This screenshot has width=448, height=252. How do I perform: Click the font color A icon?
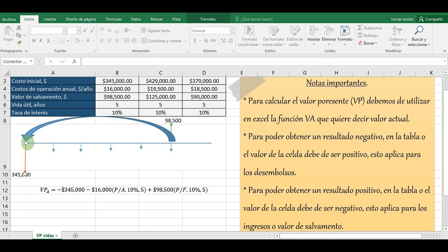(x=88, y=41)
